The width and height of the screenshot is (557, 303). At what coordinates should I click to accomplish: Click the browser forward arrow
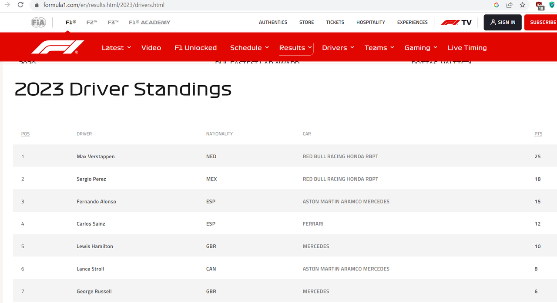pyautogui.click(x=7, y=5)
